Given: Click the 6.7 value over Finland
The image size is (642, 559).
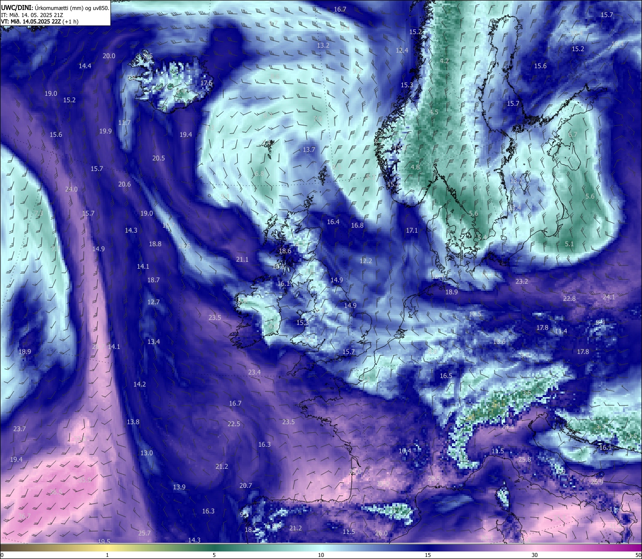Looking at the screenshot, I should [x=573, y=135].
